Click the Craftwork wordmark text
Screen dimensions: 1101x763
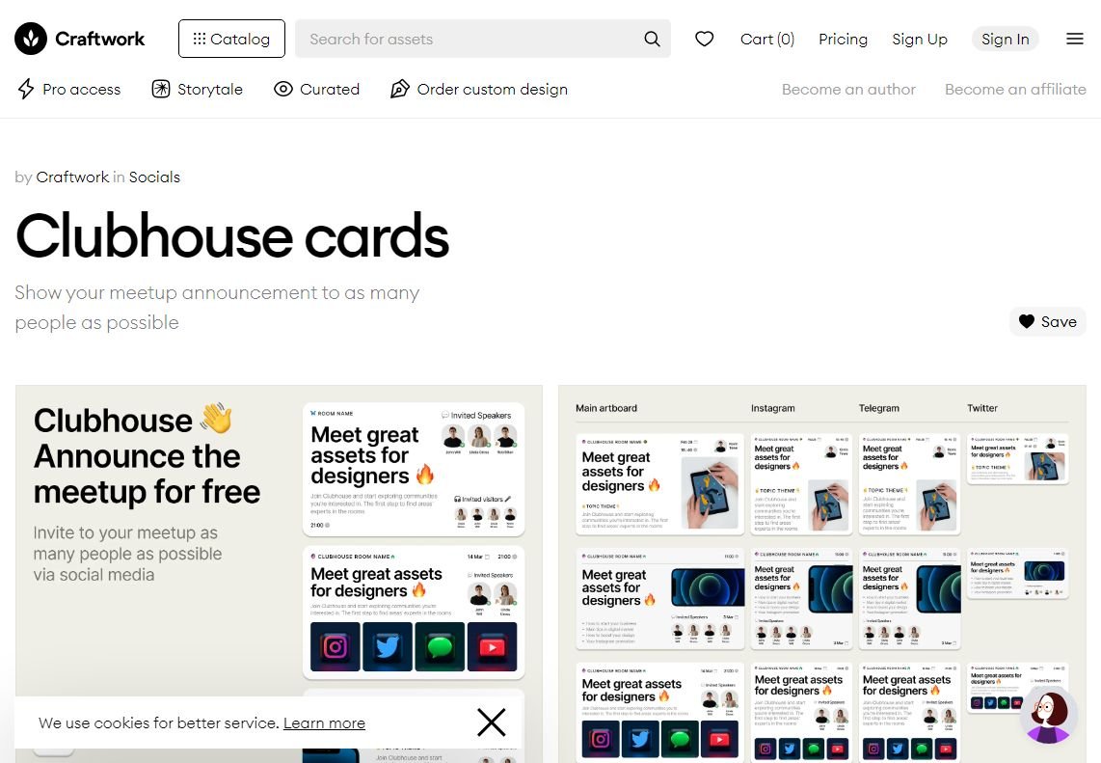[x=99, y=39]
